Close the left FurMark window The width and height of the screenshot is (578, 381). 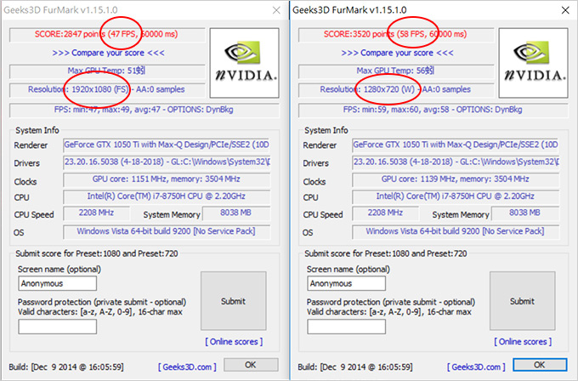pyautogui.click(x=276, y=10)
